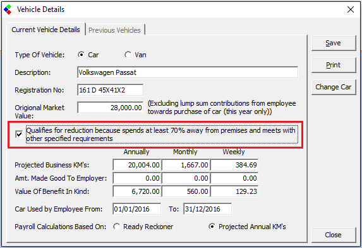The height and width of the screenshot is (248, 362).
Task: Close the Vehicle Details window with X
Action: tap(351, 9)
